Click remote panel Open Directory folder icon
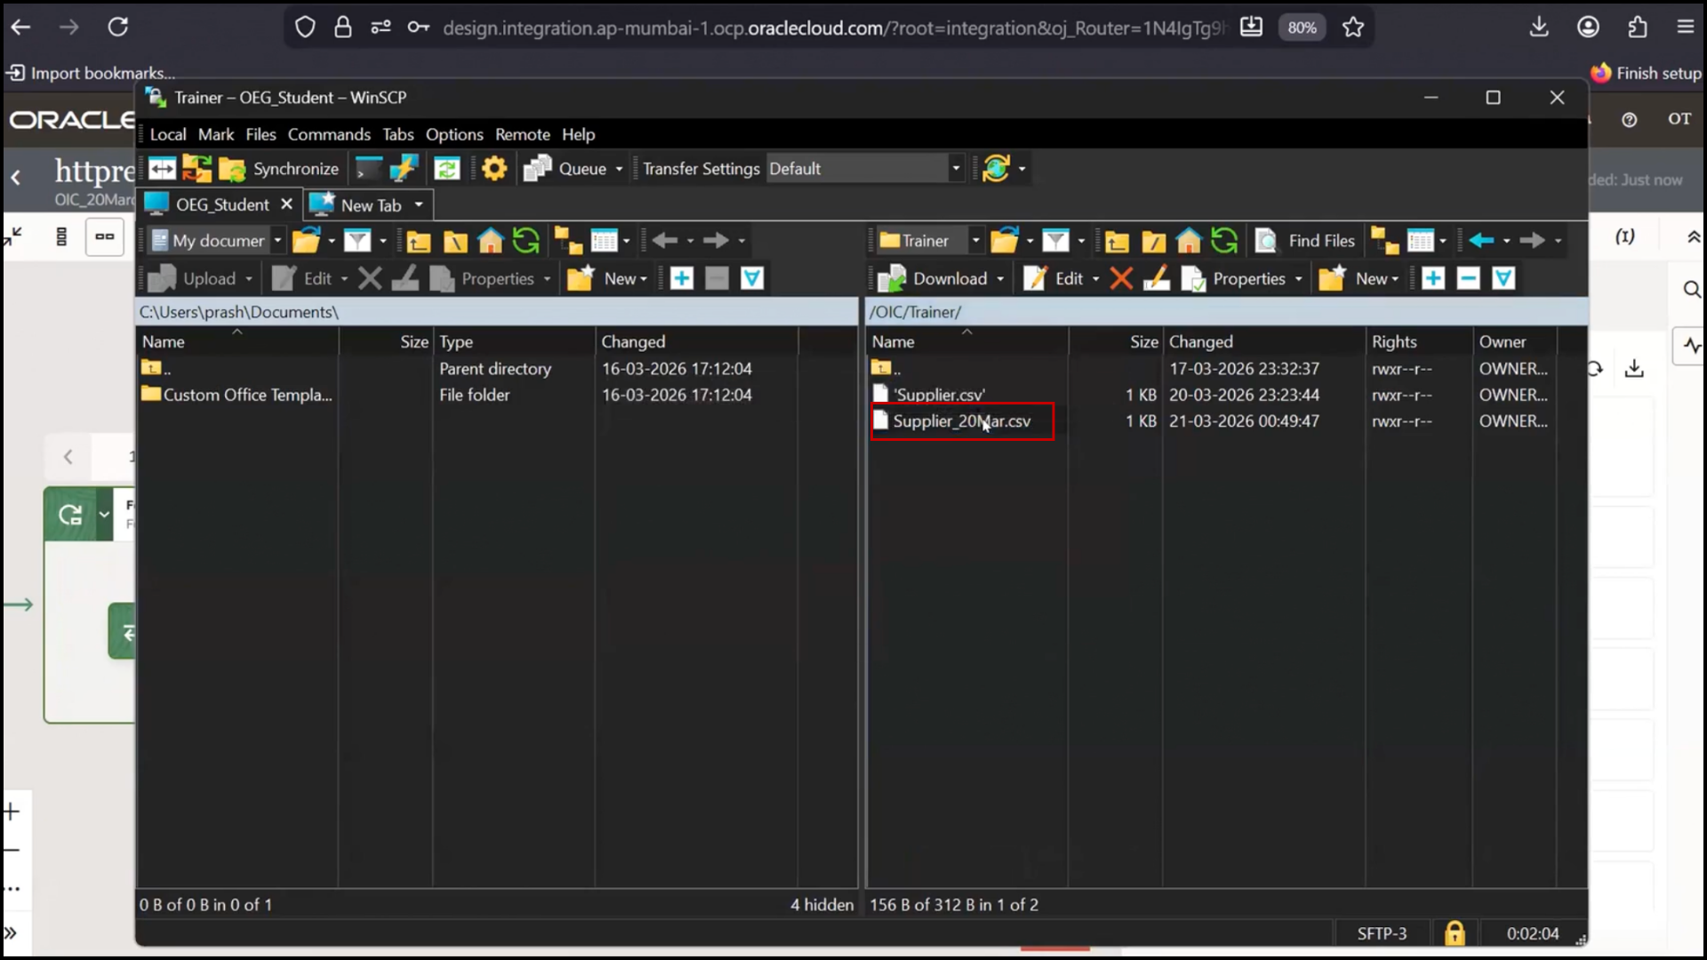This screenshot has height=960, width=1707. click(x=1005, y=241)
